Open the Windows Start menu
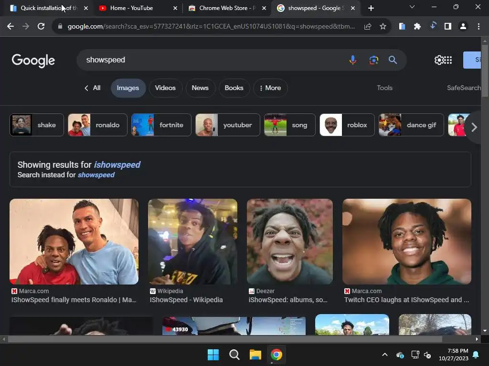The height and width of the screenshot is (366, 489). [213, 355]
